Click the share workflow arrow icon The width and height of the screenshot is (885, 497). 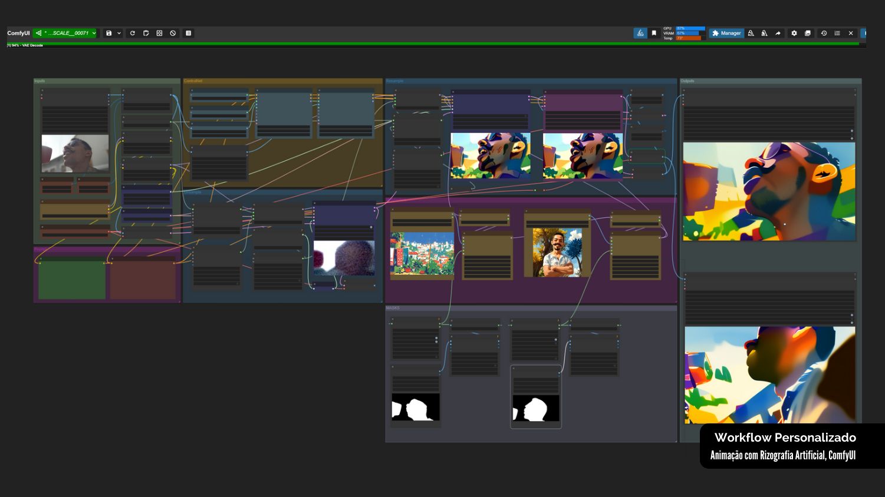pos(778,33)
